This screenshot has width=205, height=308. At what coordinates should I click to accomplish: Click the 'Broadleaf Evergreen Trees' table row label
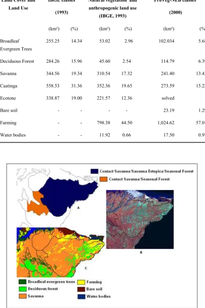point(16,45)
